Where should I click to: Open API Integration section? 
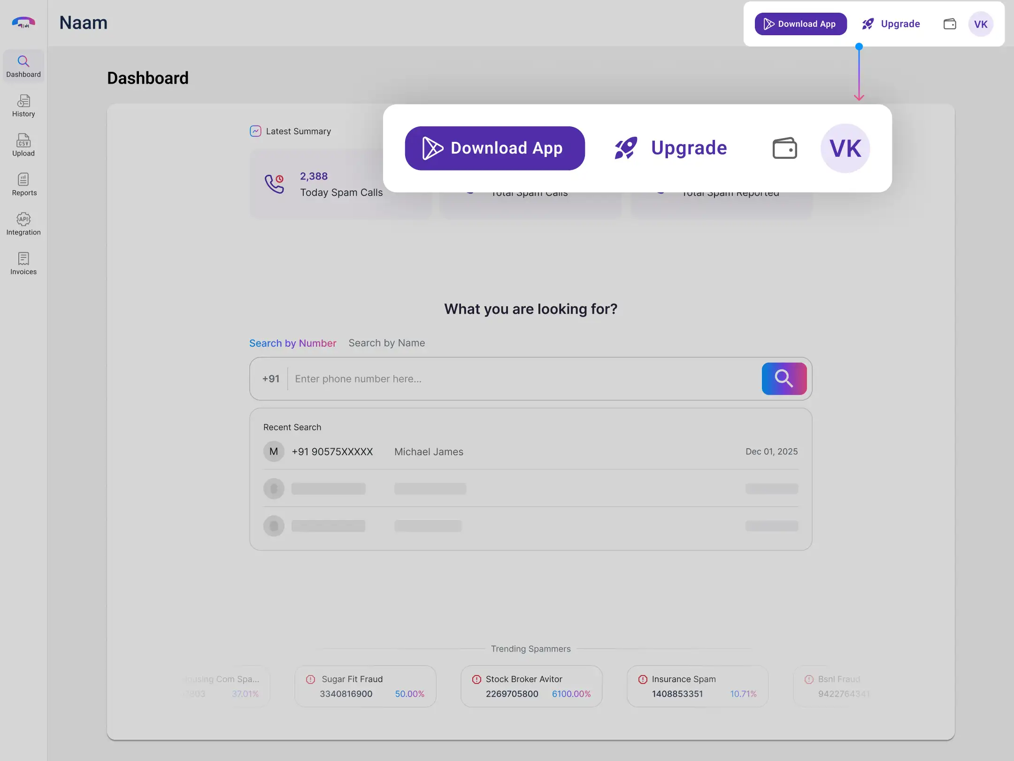tap(23, 224)
